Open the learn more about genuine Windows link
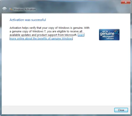This screenshot has width=132, height=116. pos(41,39)
